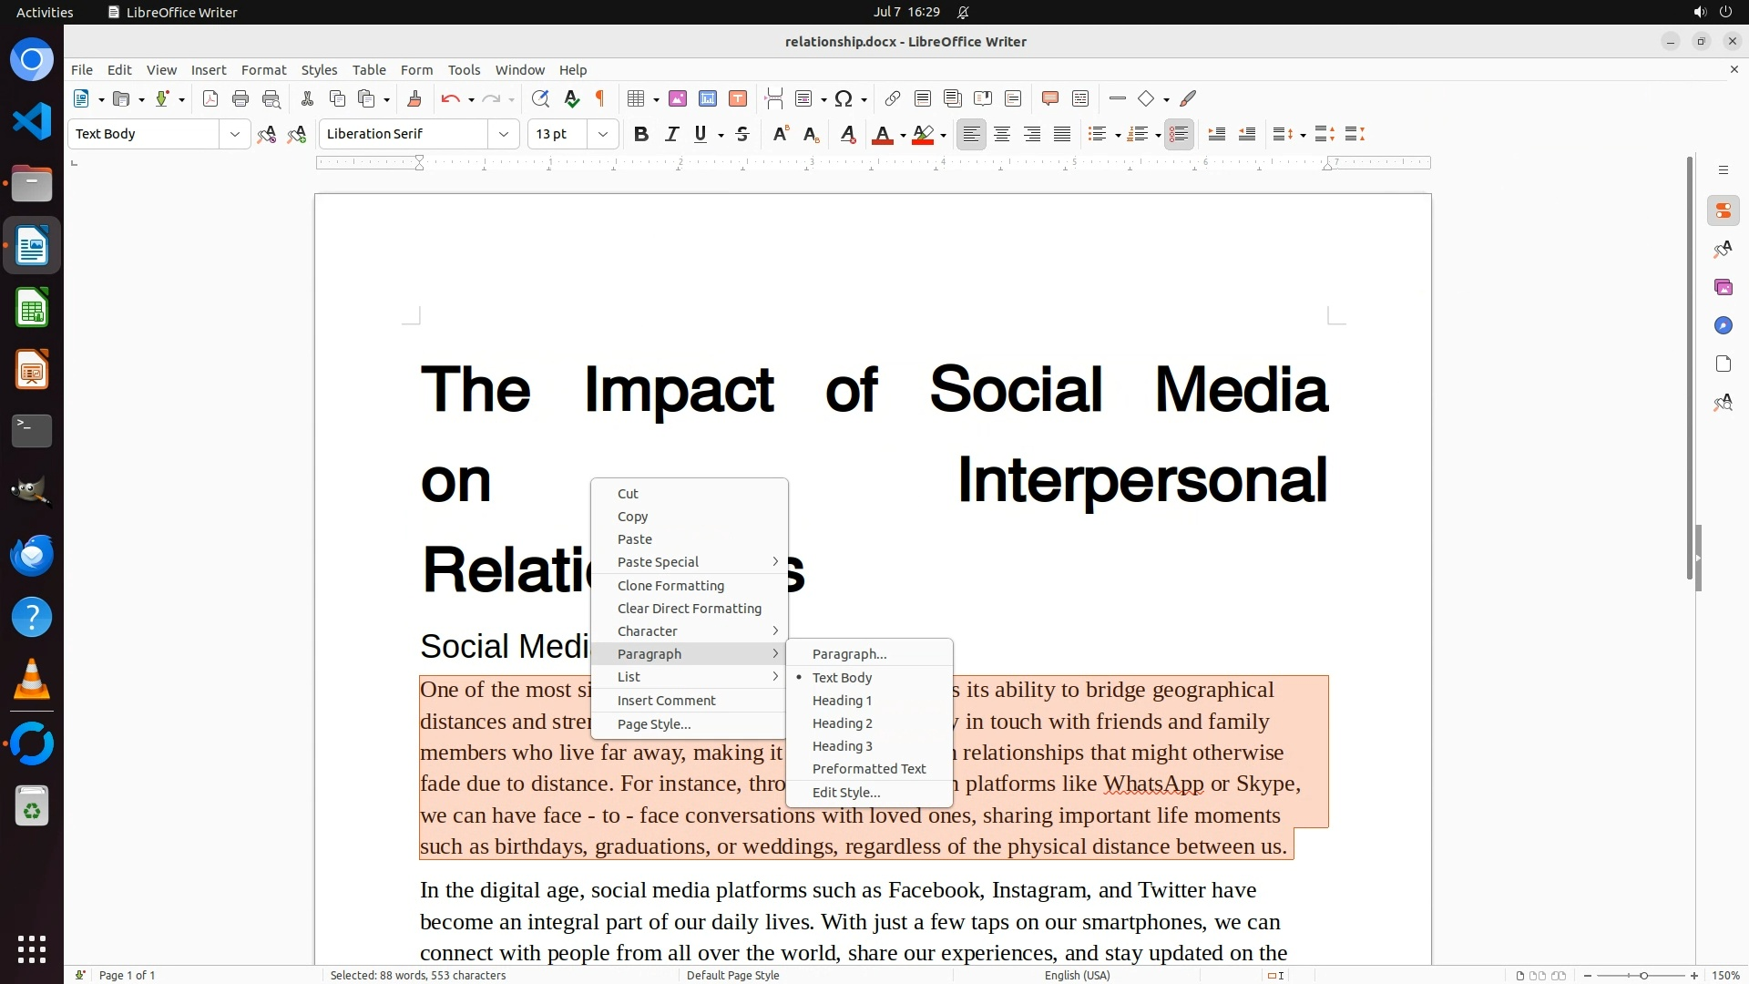Expand the font size dropdown
This screenshot has height=984, width=1749.
tap(602, 134)
